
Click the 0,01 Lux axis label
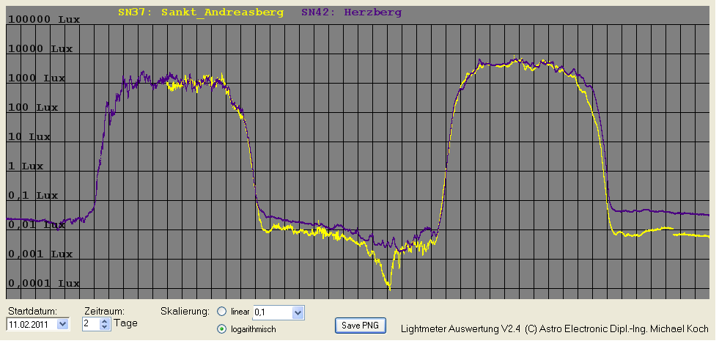click(37, 225)
